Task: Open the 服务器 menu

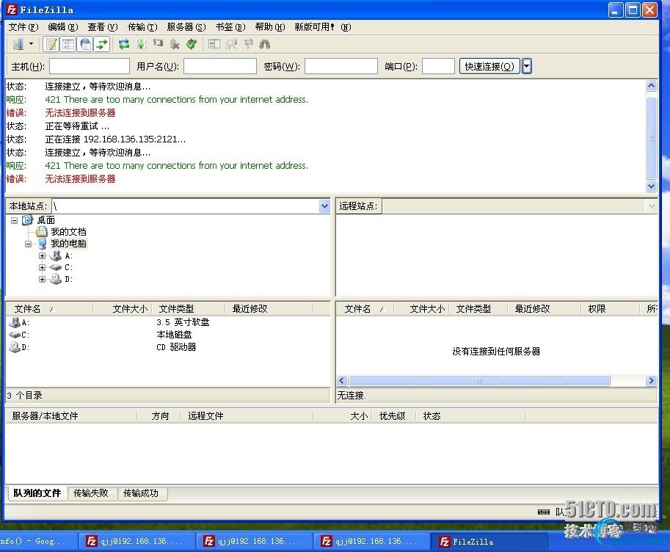Action: (x=186, y=27)
